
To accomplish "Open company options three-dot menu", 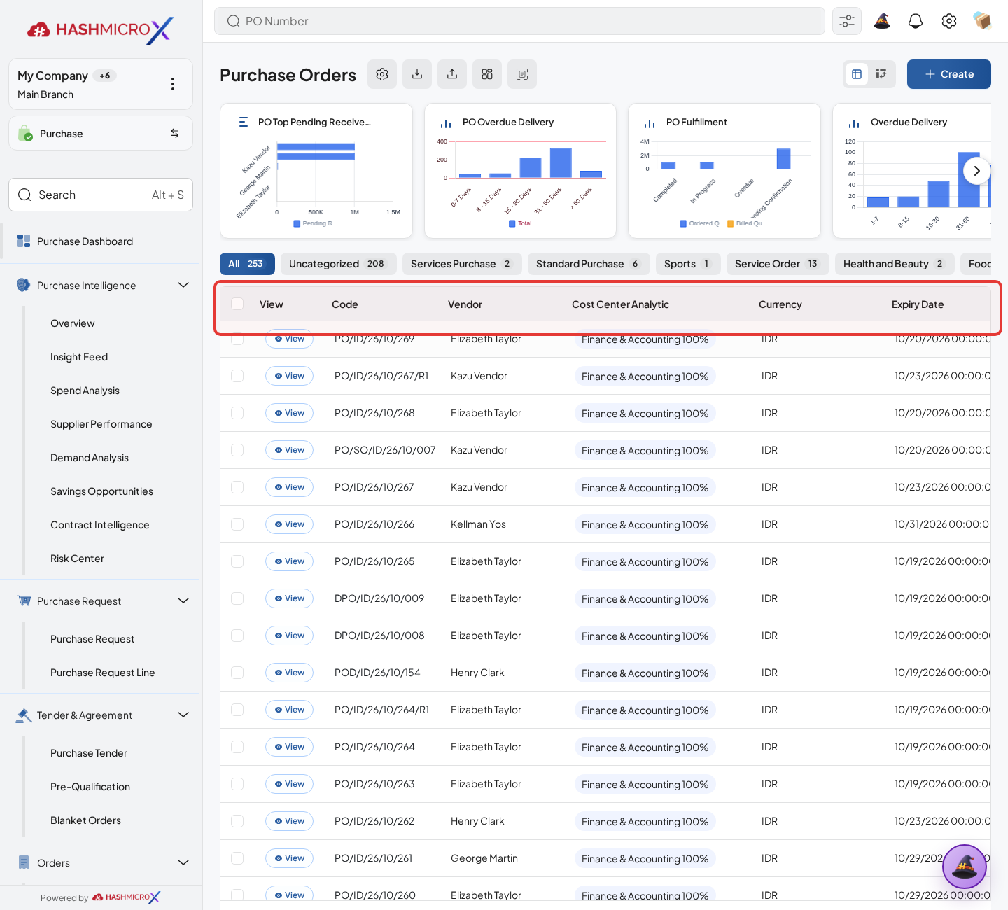I will coord(173,84).
